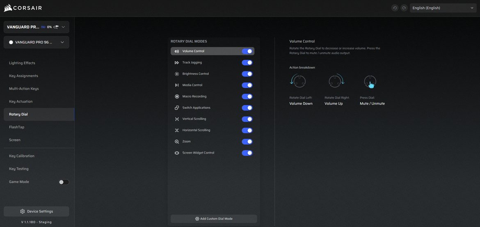Toggle off Screen Widget Control

click(x=247, y=153)
